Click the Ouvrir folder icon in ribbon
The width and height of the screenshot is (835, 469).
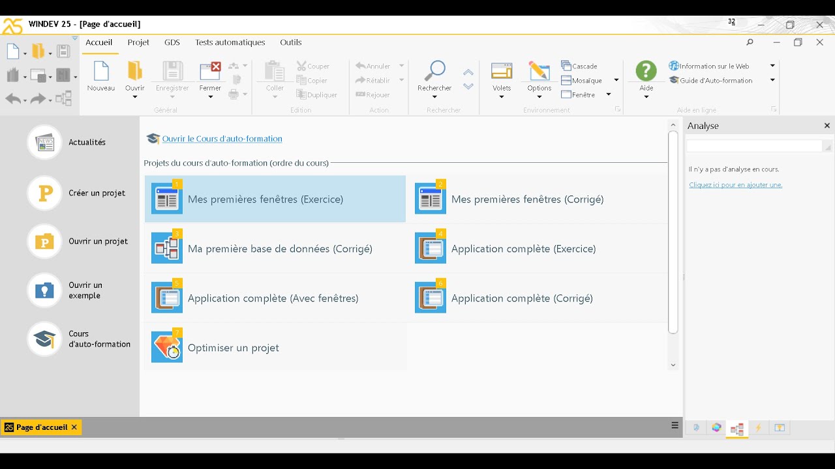pos(135,71)
